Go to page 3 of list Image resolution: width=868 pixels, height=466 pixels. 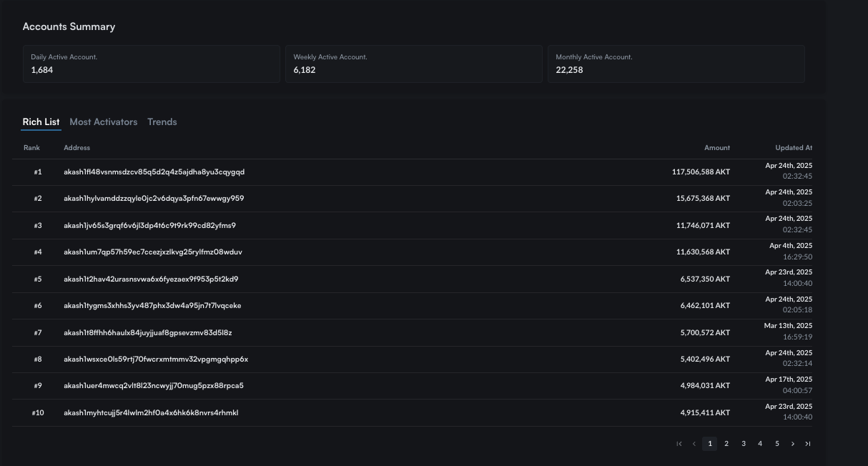[x=744, y=444]
